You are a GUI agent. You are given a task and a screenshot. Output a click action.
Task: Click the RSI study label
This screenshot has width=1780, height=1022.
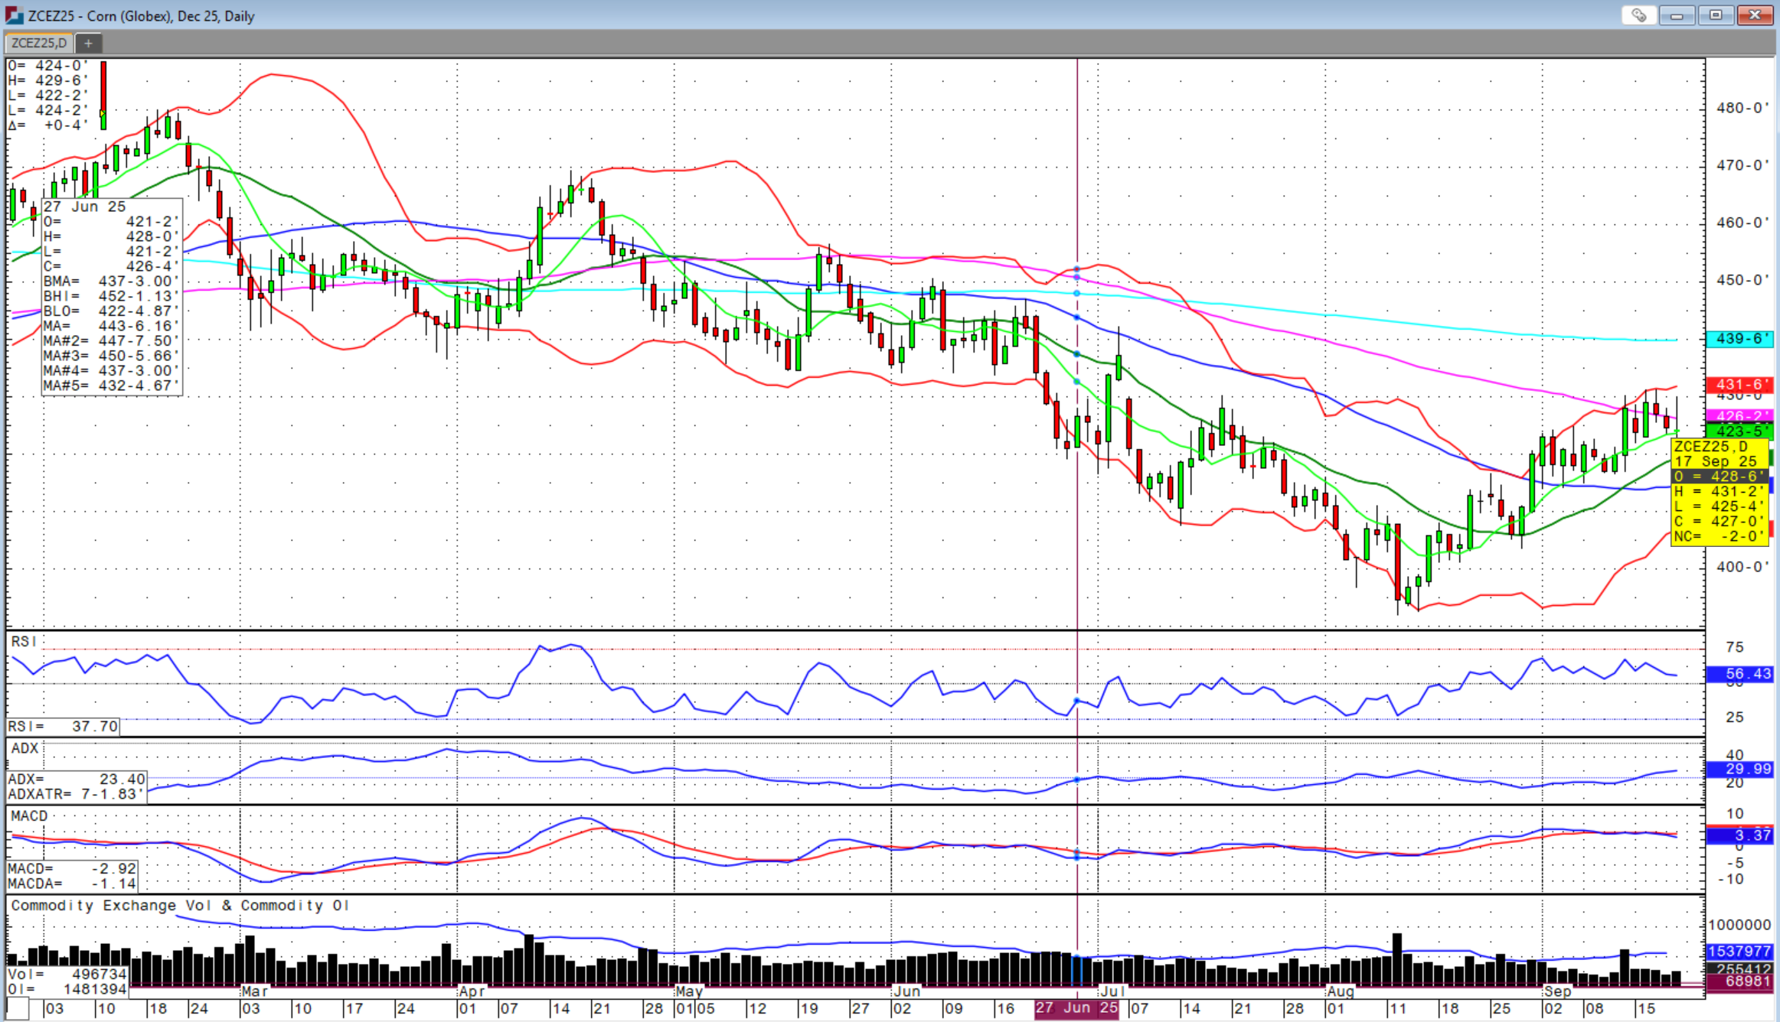pyautogui.click(x=24, y=641)
